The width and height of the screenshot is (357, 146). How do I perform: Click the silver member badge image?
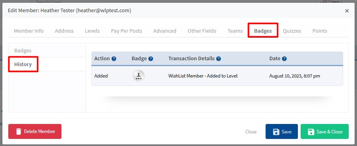(139, 76)
